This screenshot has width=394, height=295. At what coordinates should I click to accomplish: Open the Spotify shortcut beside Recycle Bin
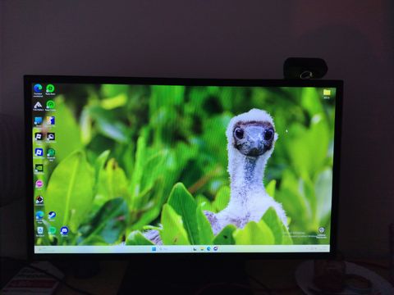point(53,231)
